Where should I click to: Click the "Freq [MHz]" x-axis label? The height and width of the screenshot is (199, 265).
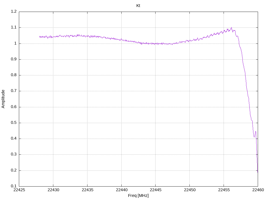[138, 196]
